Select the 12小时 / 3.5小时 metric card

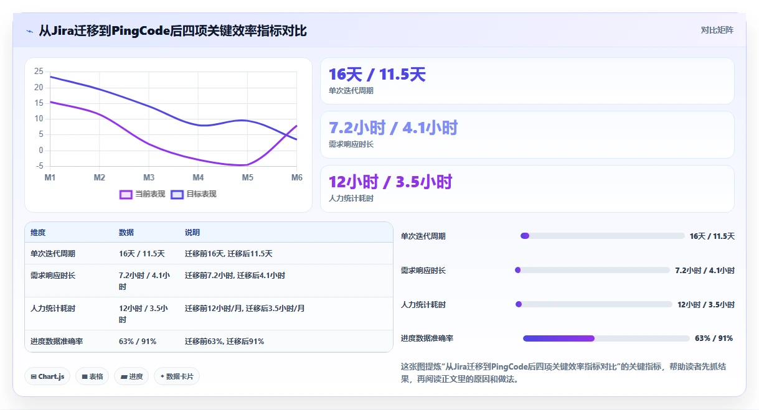coord(527,189)
